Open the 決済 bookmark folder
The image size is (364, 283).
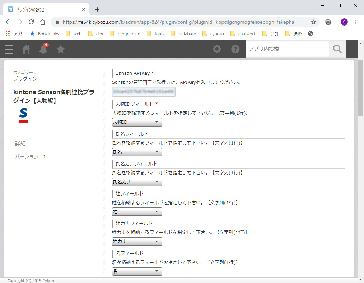pyautogui.click(x=294, y=34)
